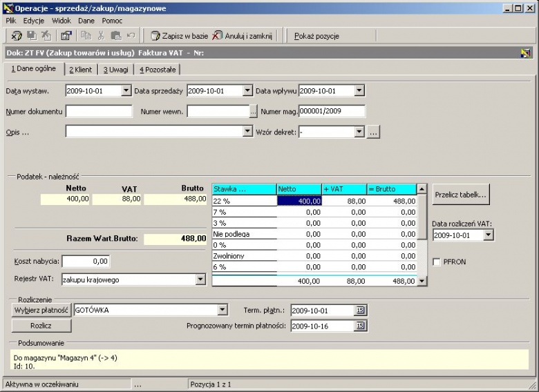Click the greyed-out delete record toolbar icon

coord(46,35)
